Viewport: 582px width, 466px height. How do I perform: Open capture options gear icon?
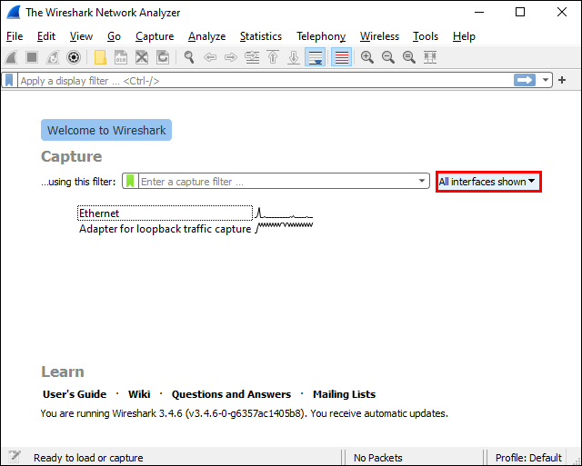74,57
